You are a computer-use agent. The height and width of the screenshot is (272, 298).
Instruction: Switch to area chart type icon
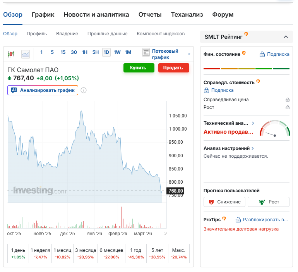(x=26, y=54)
